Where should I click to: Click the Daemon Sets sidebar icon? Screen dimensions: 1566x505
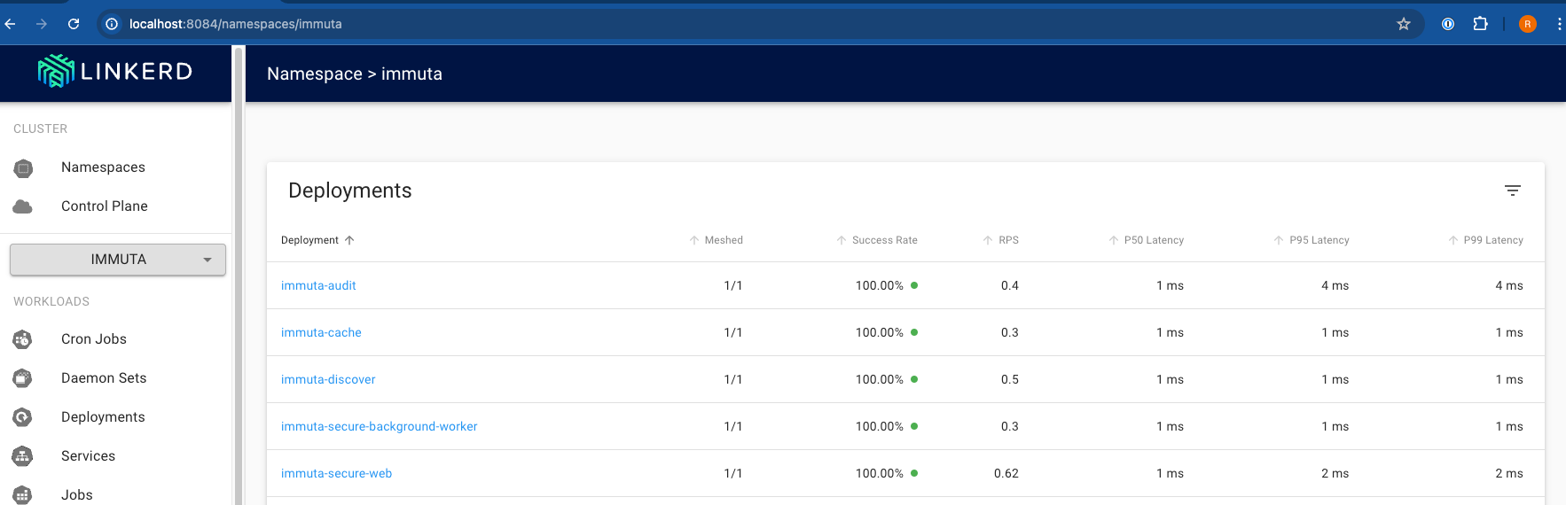coord(23,378)
